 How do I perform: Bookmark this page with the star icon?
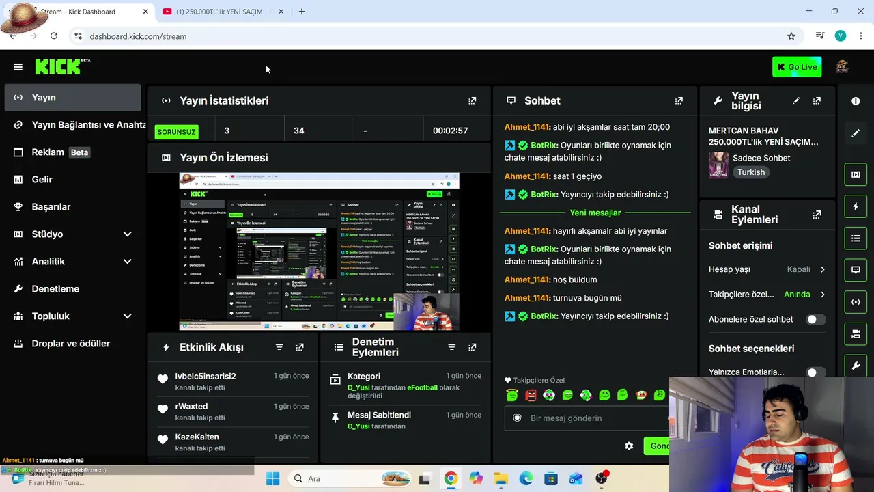791,36
